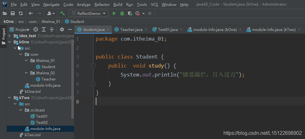Image resolution: width=305 pixels, height=139 pixels.
Task: Click the Student class icon in breadcrumb
Action: pyautogui.click(x=67, y=22)
